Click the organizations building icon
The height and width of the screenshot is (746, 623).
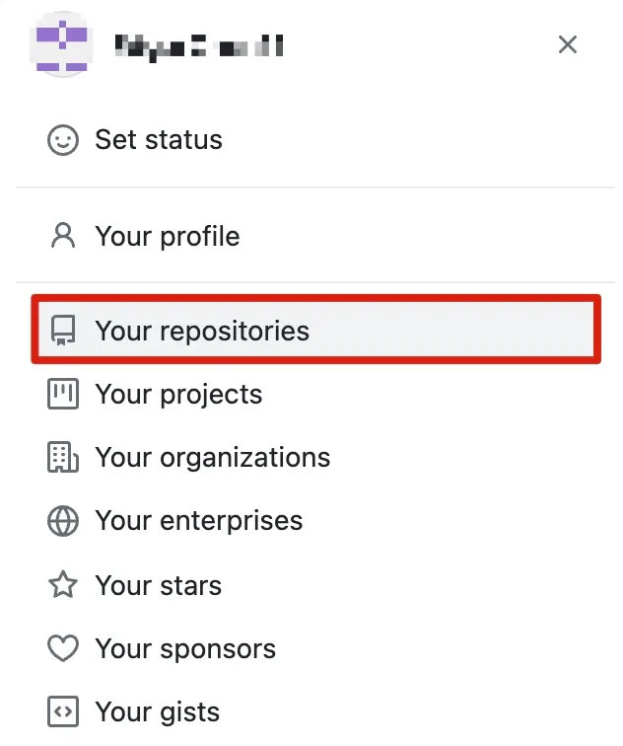[x=63, y=458]
